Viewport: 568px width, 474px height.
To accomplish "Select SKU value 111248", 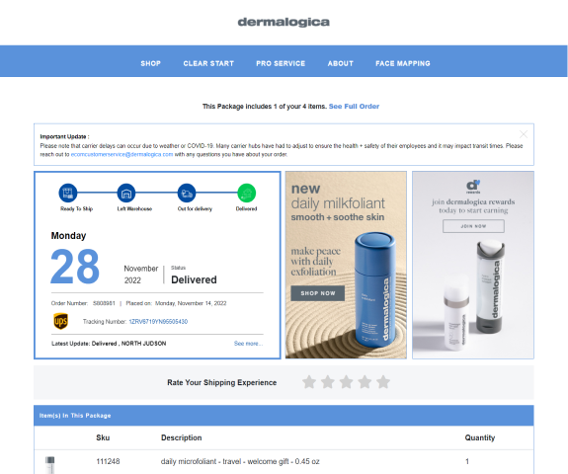I will click(x=108, y=461).
